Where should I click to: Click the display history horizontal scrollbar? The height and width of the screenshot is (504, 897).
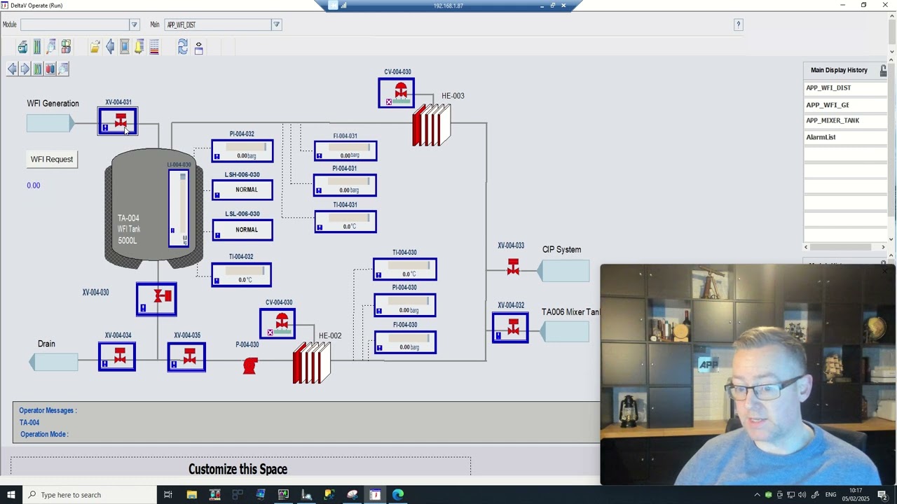tap(845, 247)
